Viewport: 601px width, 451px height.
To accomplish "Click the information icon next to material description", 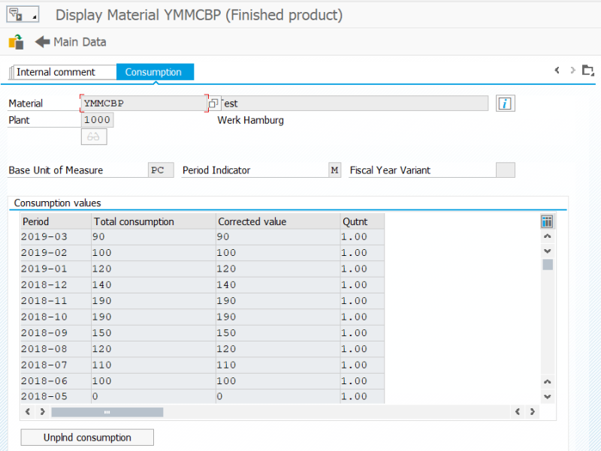I will [x=505, y=104].
